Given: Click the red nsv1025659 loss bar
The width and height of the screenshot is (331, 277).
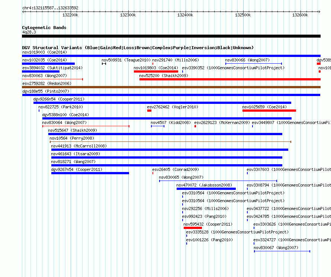Looking at the screenshot, I should (x=269, y=111).
